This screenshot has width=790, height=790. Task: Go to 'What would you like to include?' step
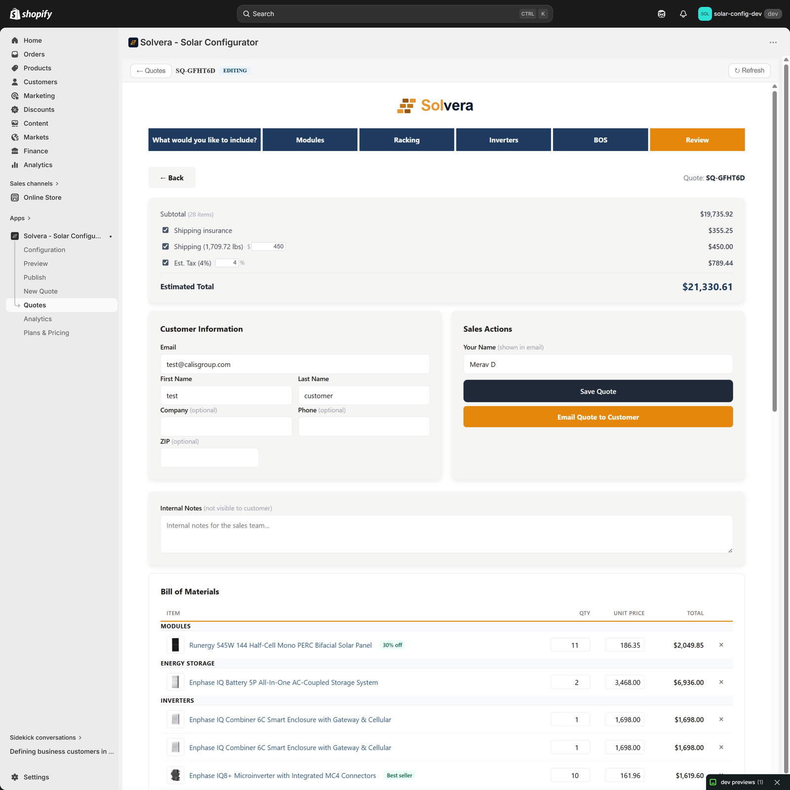204,140
